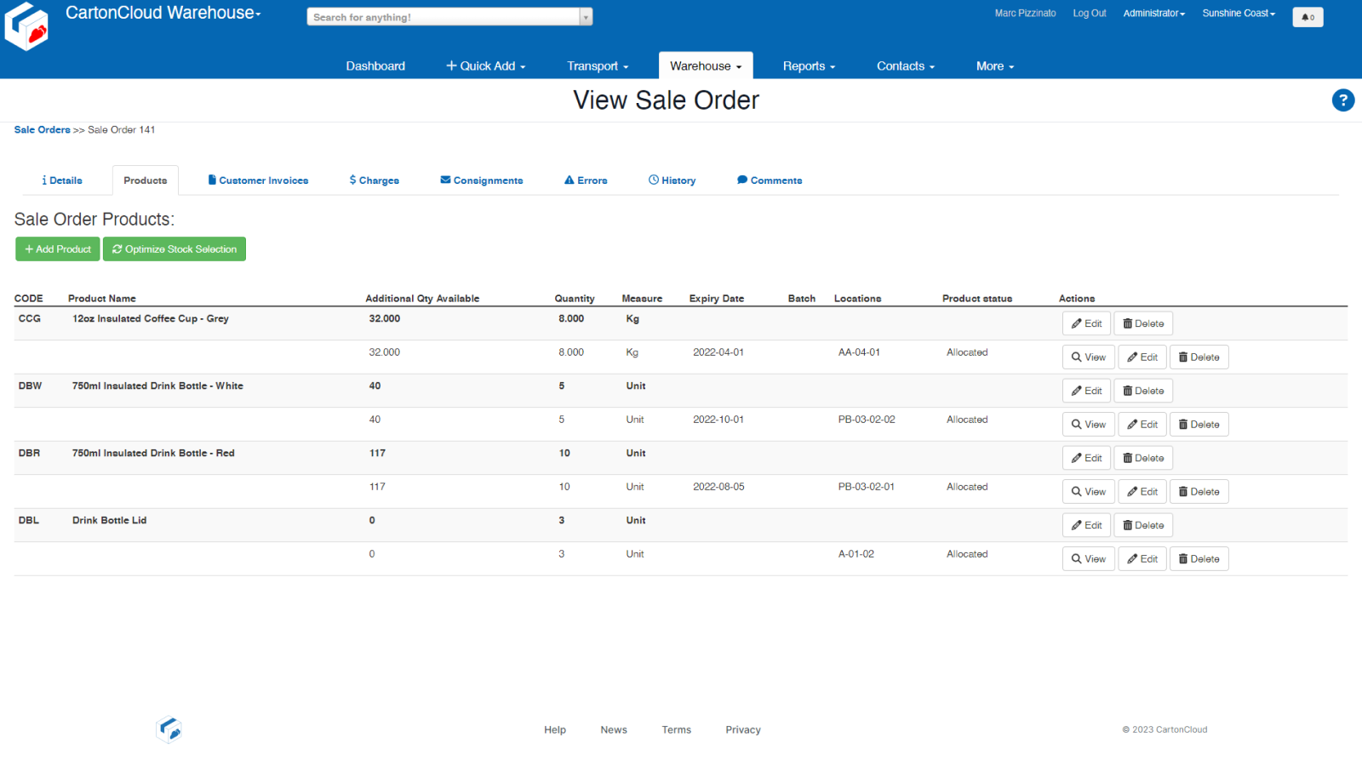The width and height of the screenshot is (1362, 766).
Task: Click product name '12oz Insulated Coffee Cup - Grey'
Action: pos(151,319)
